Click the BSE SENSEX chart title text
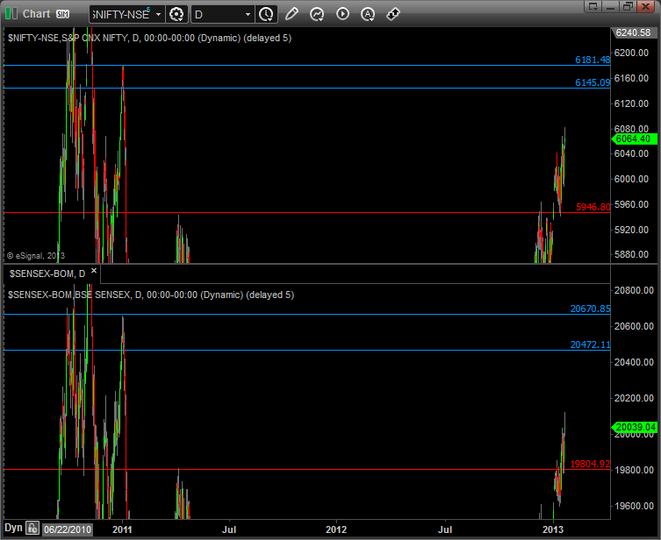The height and width of the screenshot is (540, 661). [x=151, y=295]
